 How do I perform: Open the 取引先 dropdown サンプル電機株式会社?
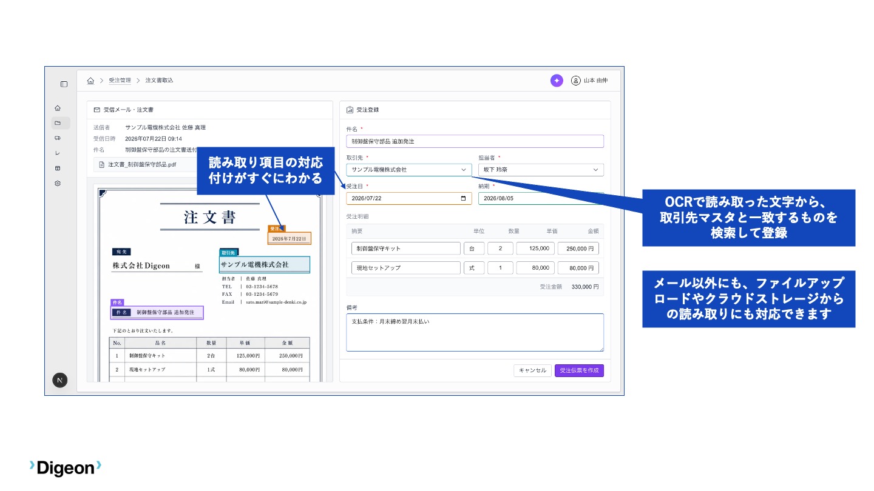pos(408,170)
